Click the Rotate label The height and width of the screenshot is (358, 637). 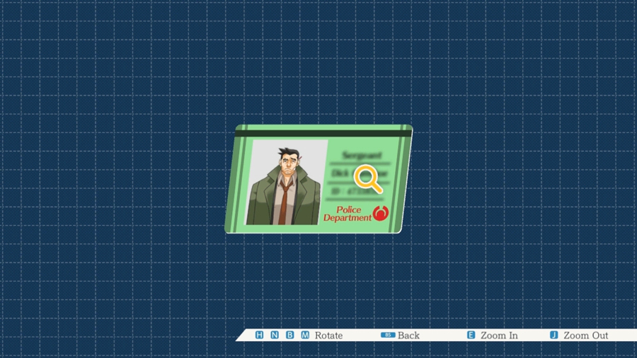[328, 335]
